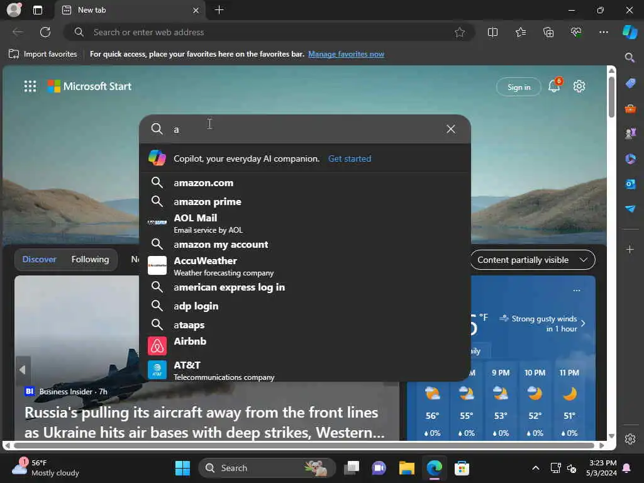Add an app to the sidebar
Screen dimensions: 644x483
click(630, 249)
